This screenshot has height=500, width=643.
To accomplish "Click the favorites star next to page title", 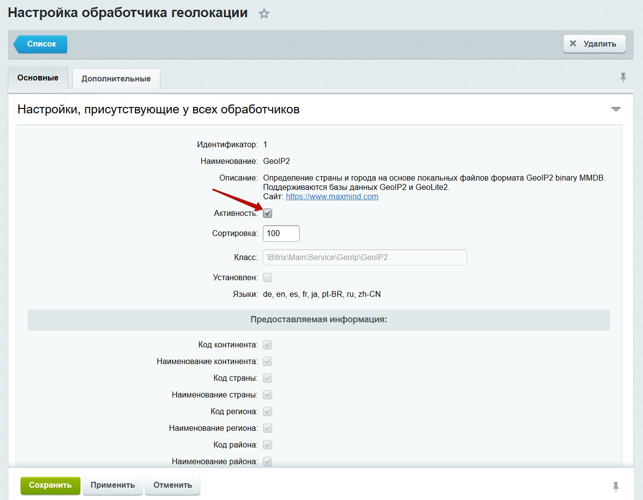I will [264, 14].
